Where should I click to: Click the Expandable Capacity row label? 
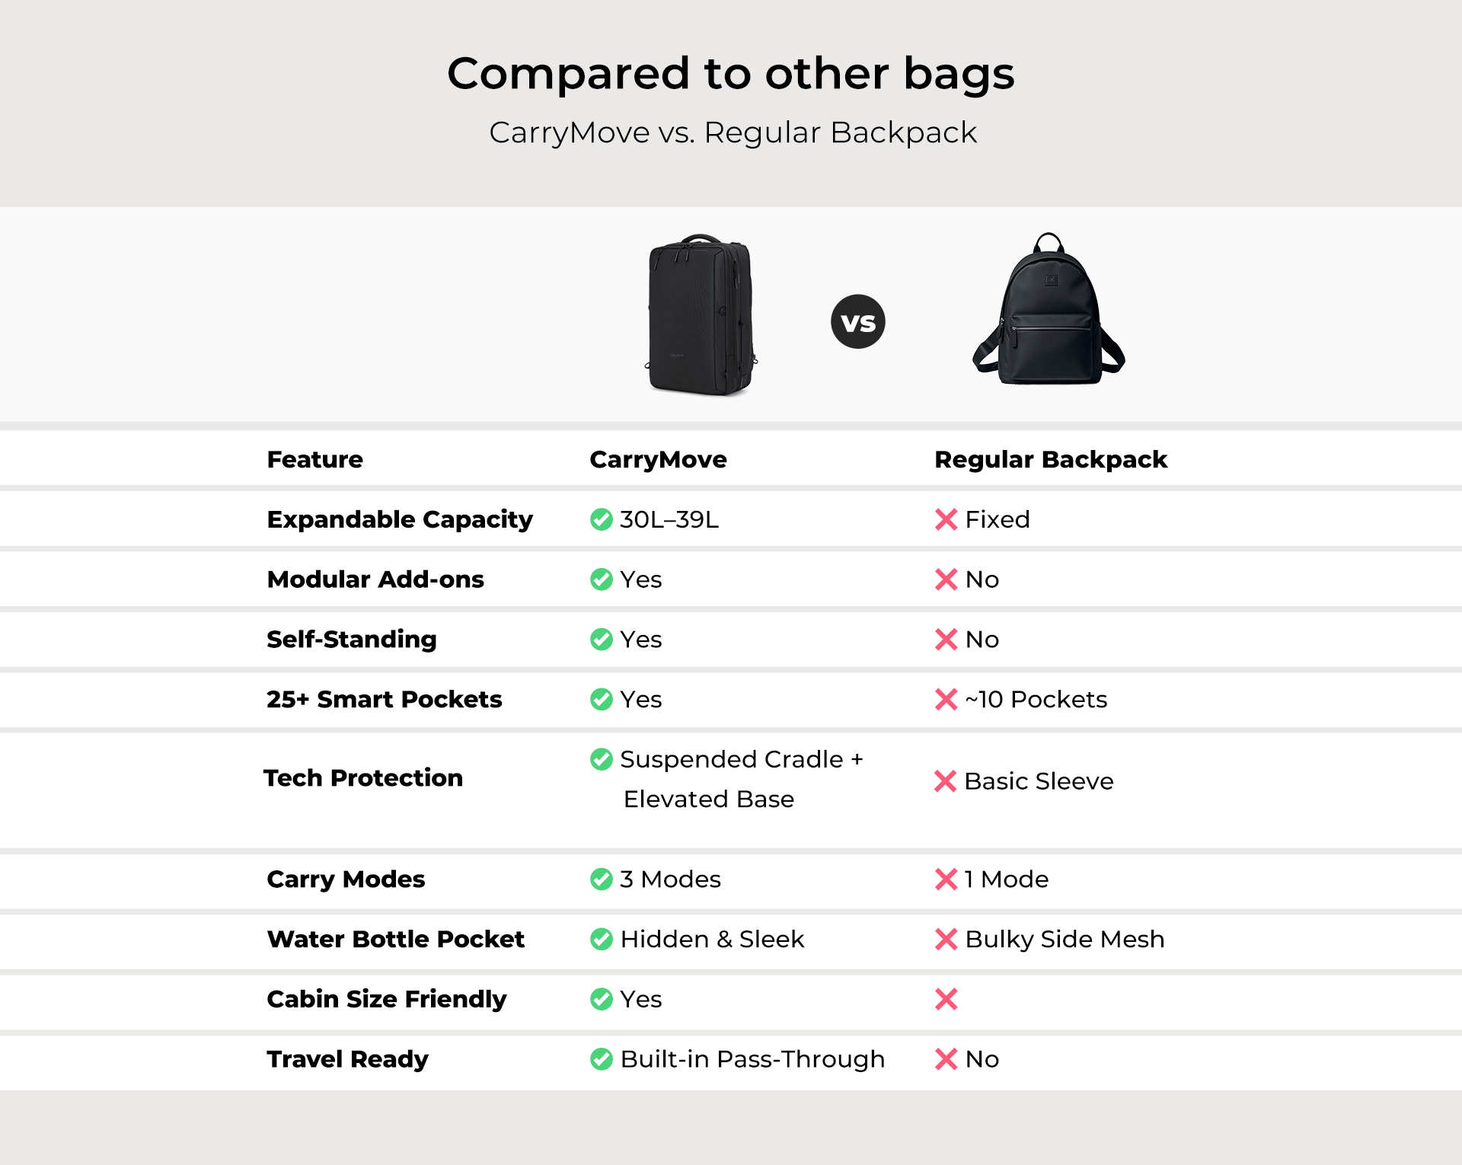[x=400, y=519]
